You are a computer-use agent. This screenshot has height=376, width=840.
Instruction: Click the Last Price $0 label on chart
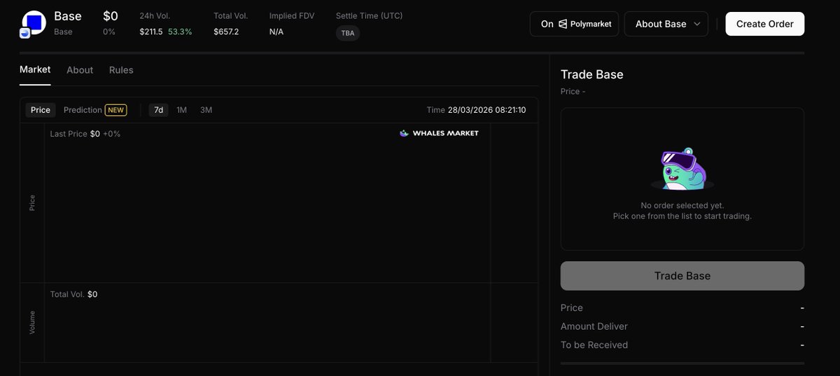tap(85, 133)
